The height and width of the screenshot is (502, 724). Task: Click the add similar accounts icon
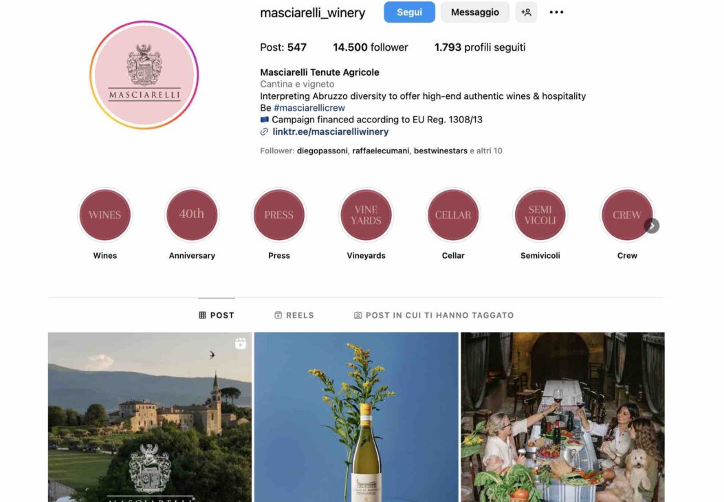click(x=527, y=12)
